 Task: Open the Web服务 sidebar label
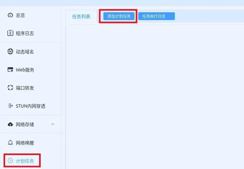click(25, 70)
